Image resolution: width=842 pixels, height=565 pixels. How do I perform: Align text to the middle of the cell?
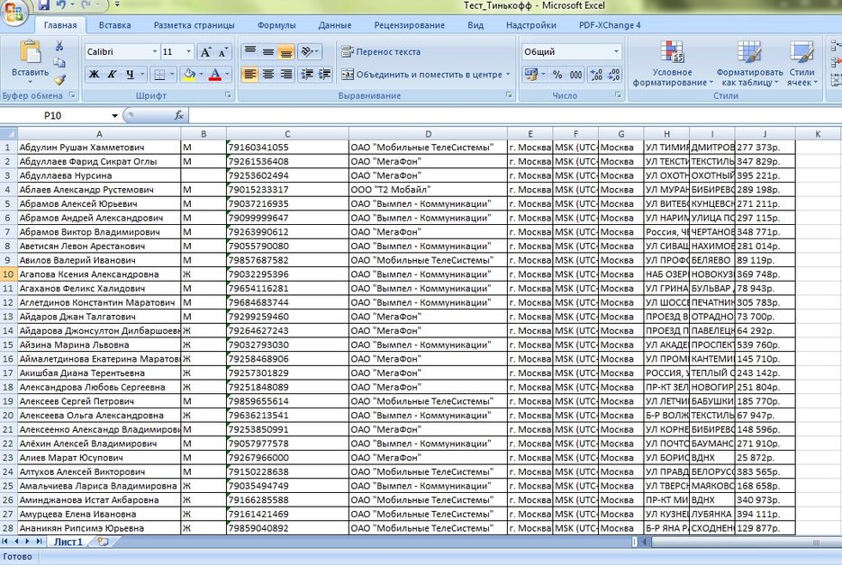coord(268,51)
